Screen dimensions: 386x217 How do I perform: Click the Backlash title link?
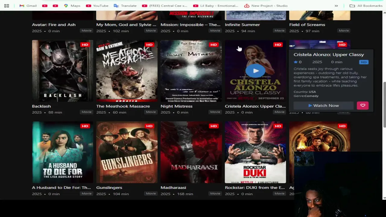[x=41, y=106]
